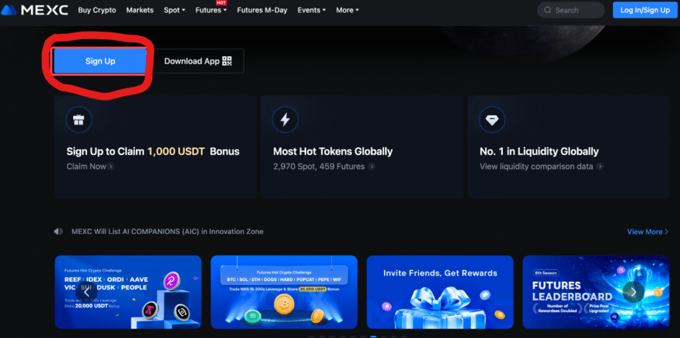The image size is (680, 338).
Task: Click the blue Sign Up button
Action: [100, 61]
